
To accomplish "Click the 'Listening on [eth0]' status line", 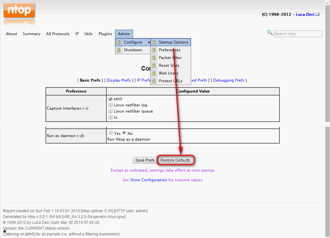I will [x=62, y=234].
